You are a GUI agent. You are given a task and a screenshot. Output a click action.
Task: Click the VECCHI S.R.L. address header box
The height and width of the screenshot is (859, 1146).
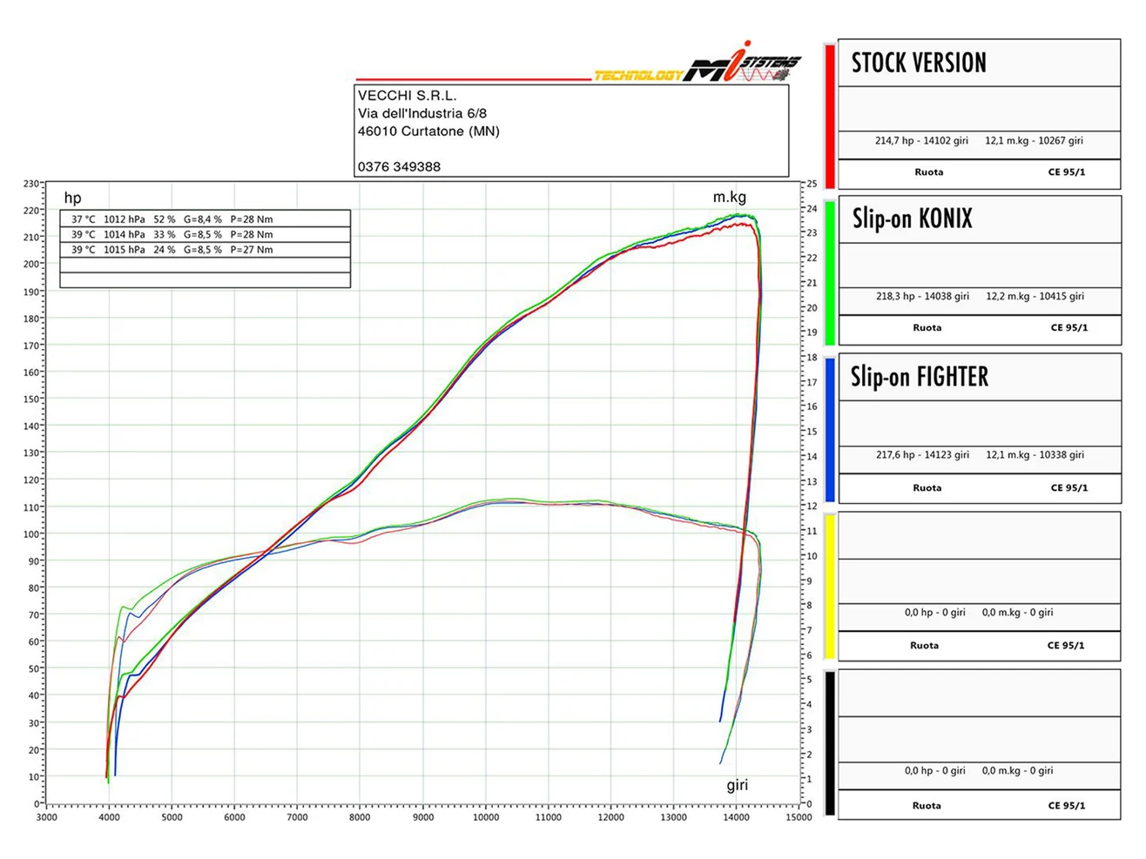point(571,131)
